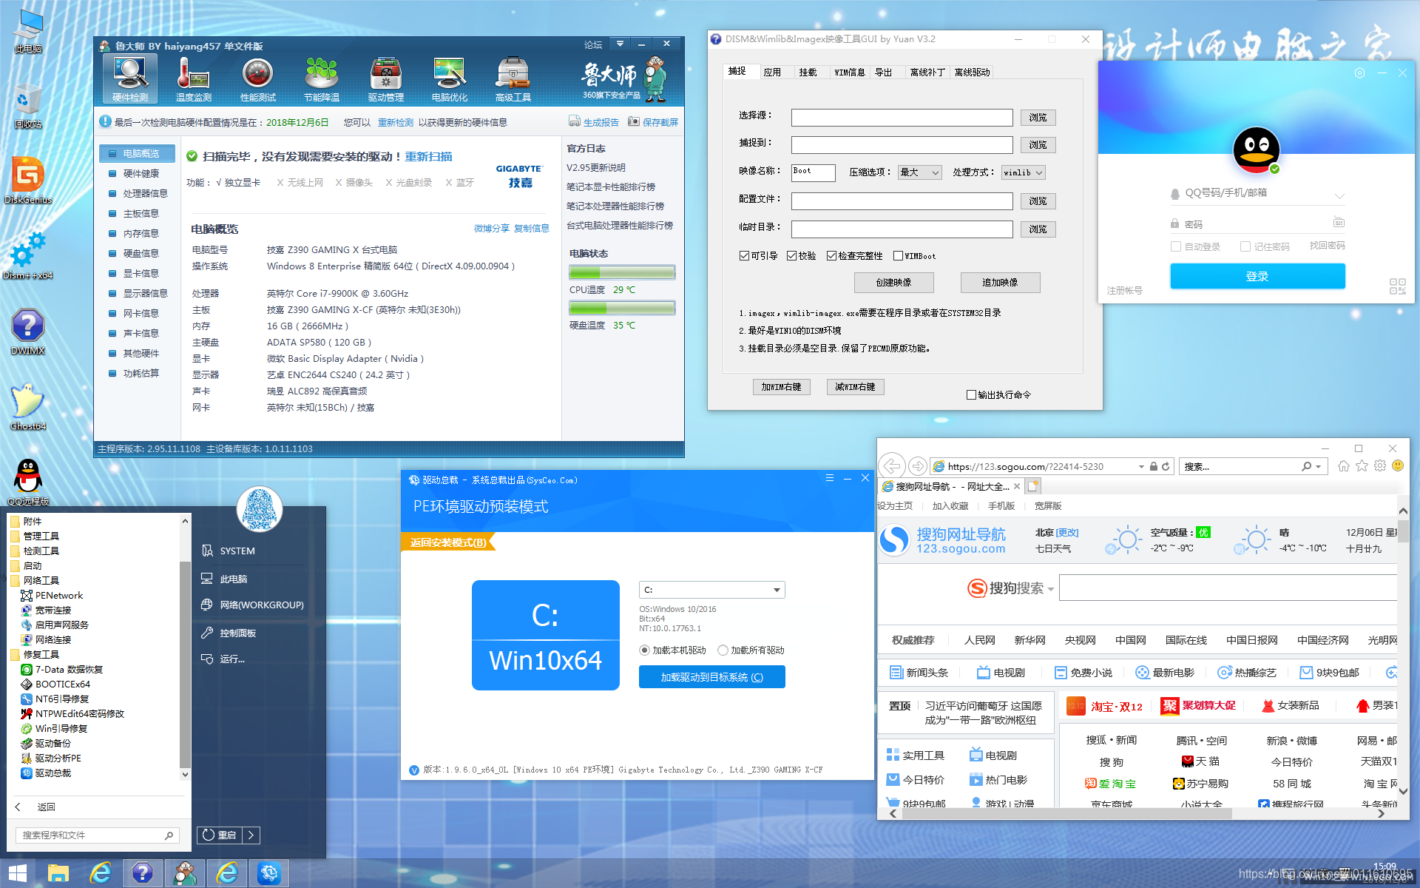Open 硬件检测 in Lu Master toolbar
This screenshot has height=888, width=1420.
[130, 79]
